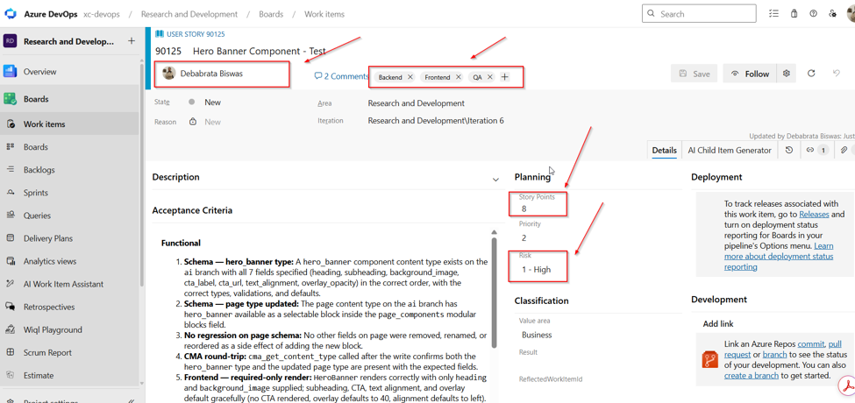Add new item with sidebar plus icon
Viewport: 855px width, 403px height.
(131, 41)
